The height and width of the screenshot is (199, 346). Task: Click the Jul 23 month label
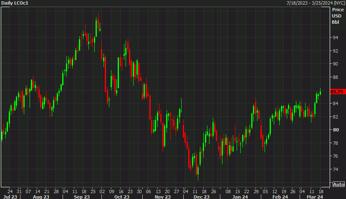click(x=10, y=196)
